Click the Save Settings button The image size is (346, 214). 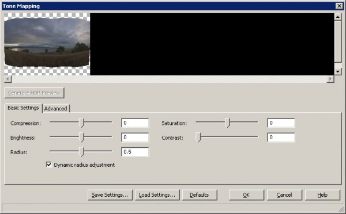(110, 195)
